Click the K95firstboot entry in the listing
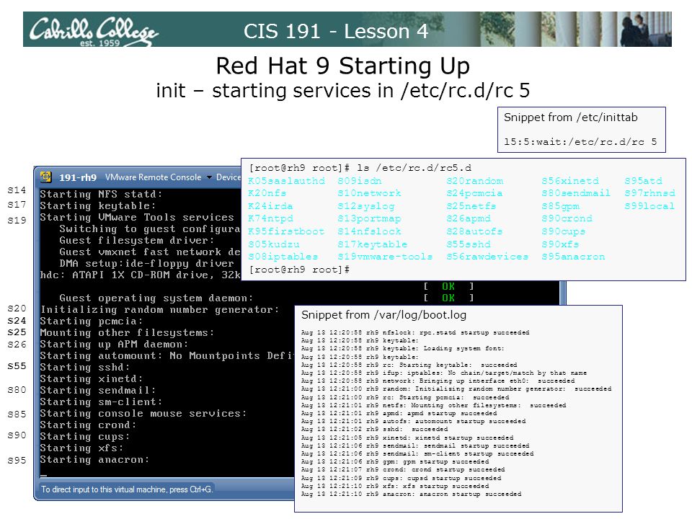692x519 pixels. [286, 231]
